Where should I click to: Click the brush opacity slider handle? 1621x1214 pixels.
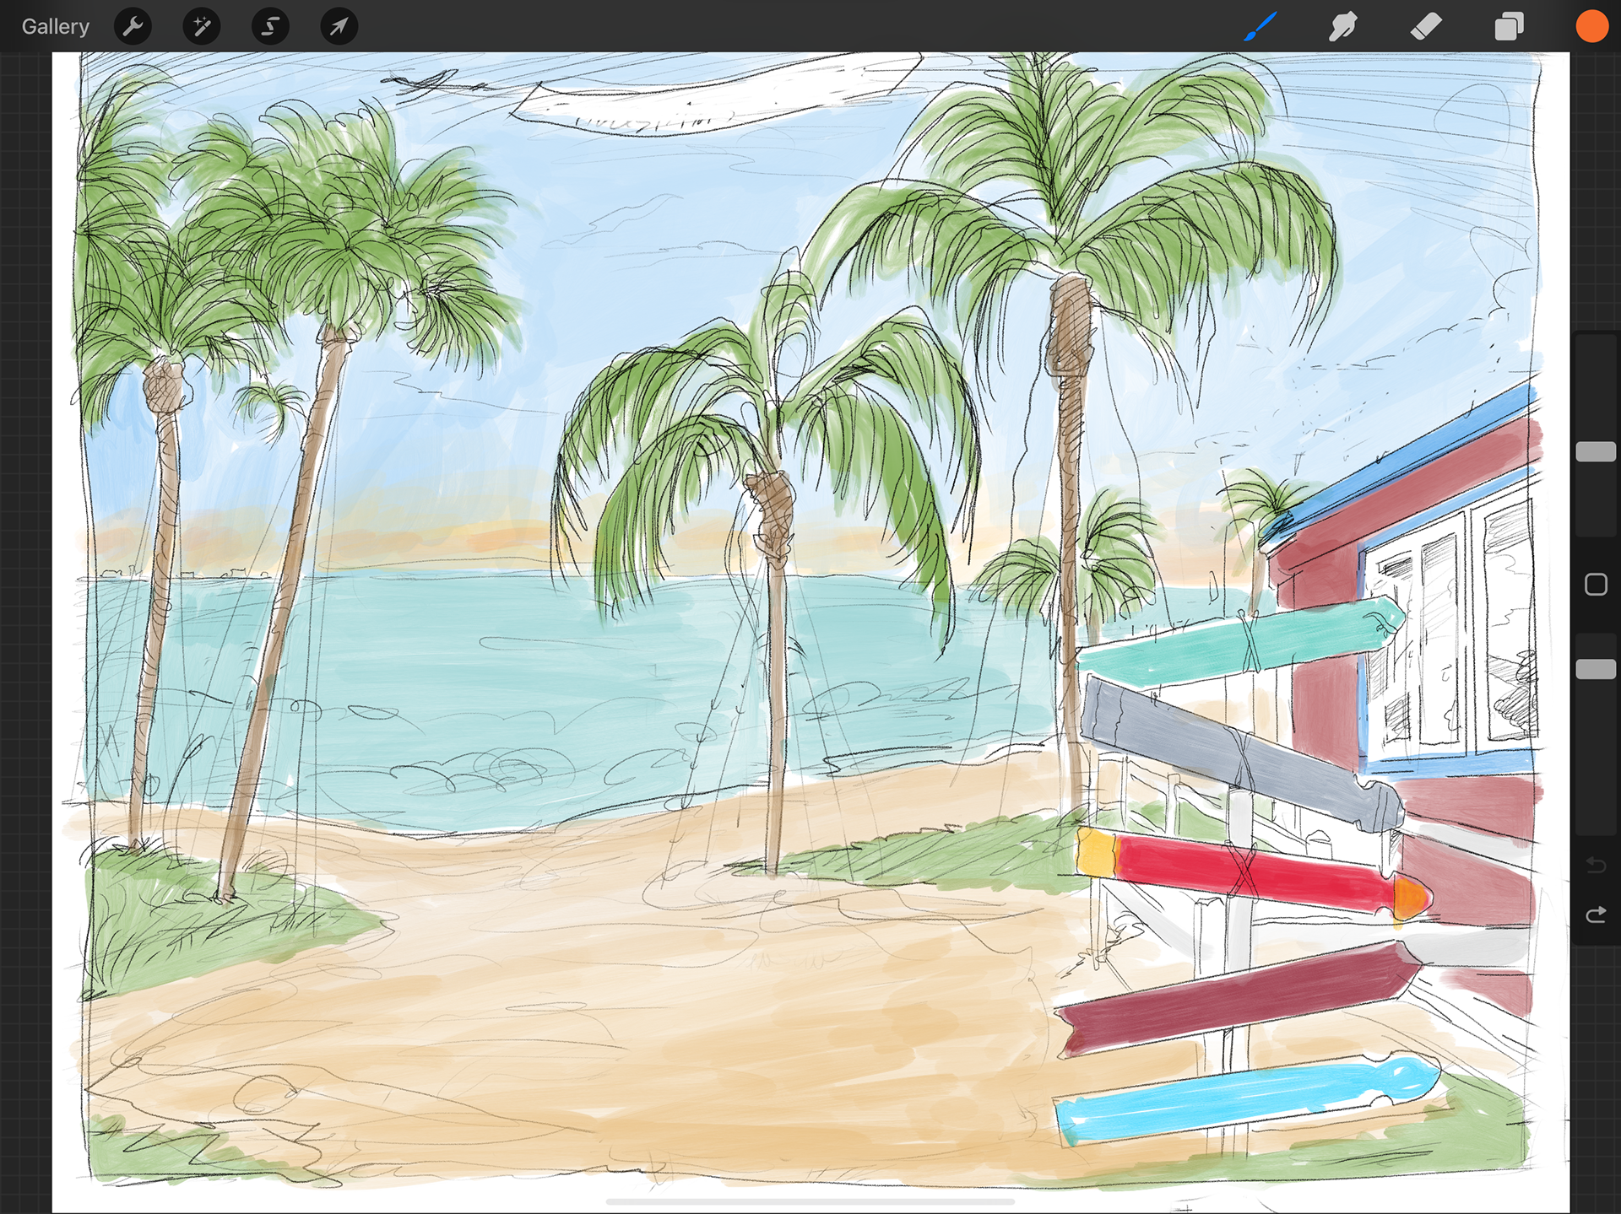[x=1596, y=669]
